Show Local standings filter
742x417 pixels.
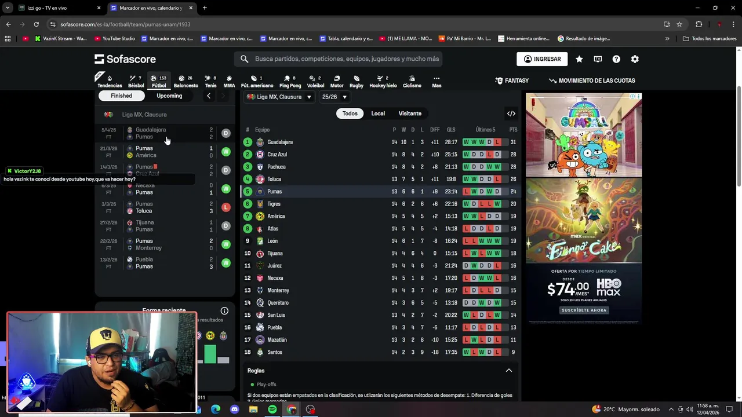pos(378,114)
